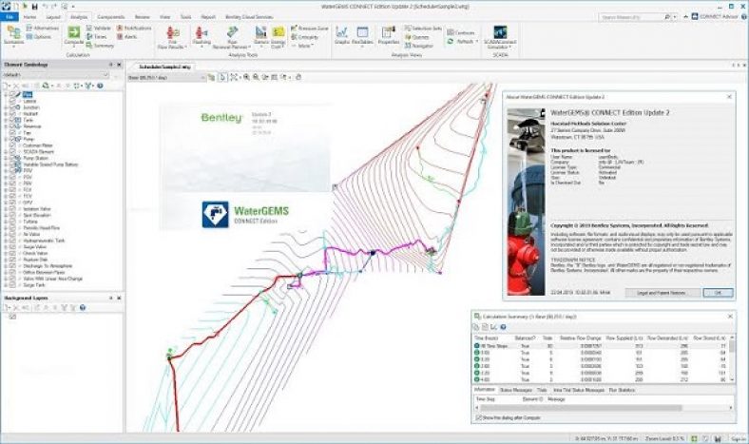Switch to the Report ribbon tab
This screenshot has width=749, height=444.
(208, 17)
